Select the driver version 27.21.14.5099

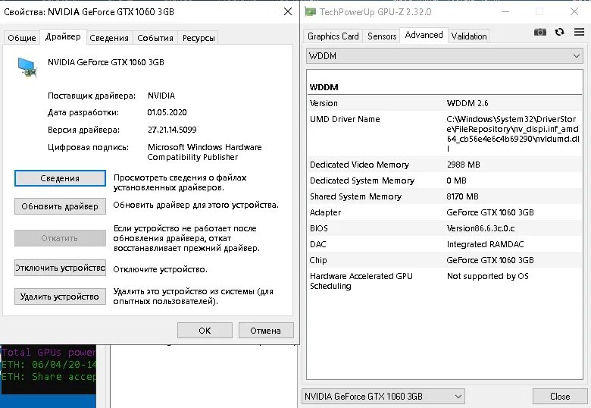click(172, 130)
